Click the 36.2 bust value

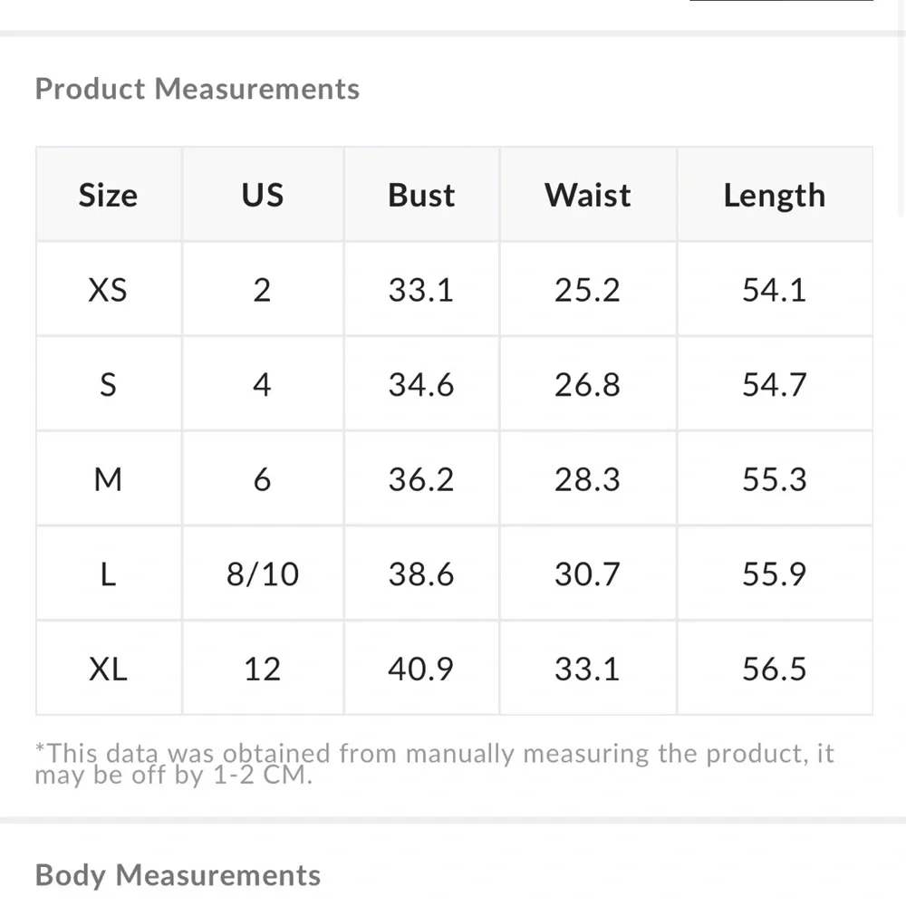point(421,479)
